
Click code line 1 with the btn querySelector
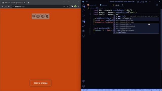(x=113, y=10)
